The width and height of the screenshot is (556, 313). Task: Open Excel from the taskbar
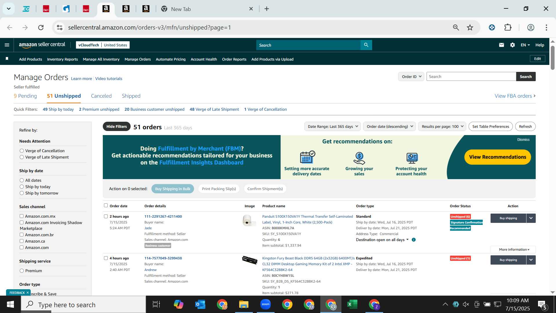click(x=352, y=304)
